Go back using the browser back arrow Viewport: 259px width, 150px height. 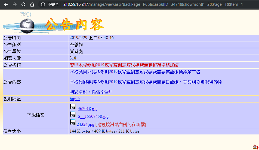(6, 4)
